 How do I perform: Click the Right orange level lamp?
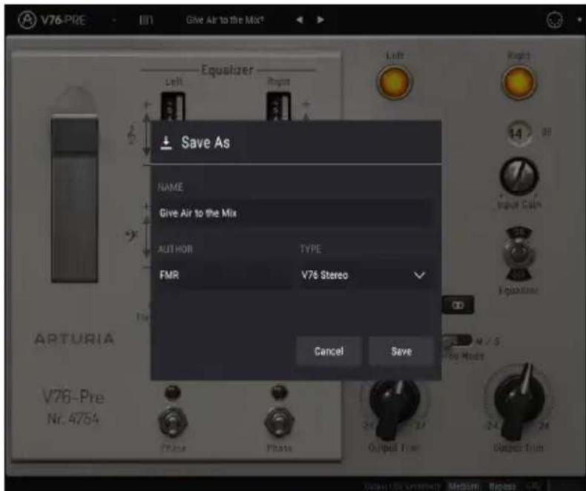point(518,82)
